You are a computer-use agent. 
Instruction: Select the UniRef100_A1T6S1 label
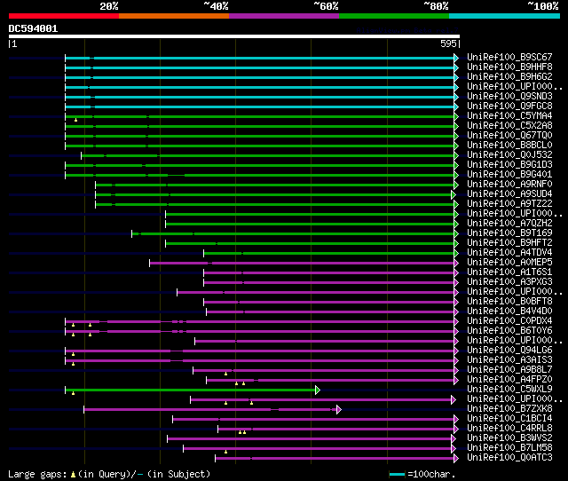click(x=509, y=272)
